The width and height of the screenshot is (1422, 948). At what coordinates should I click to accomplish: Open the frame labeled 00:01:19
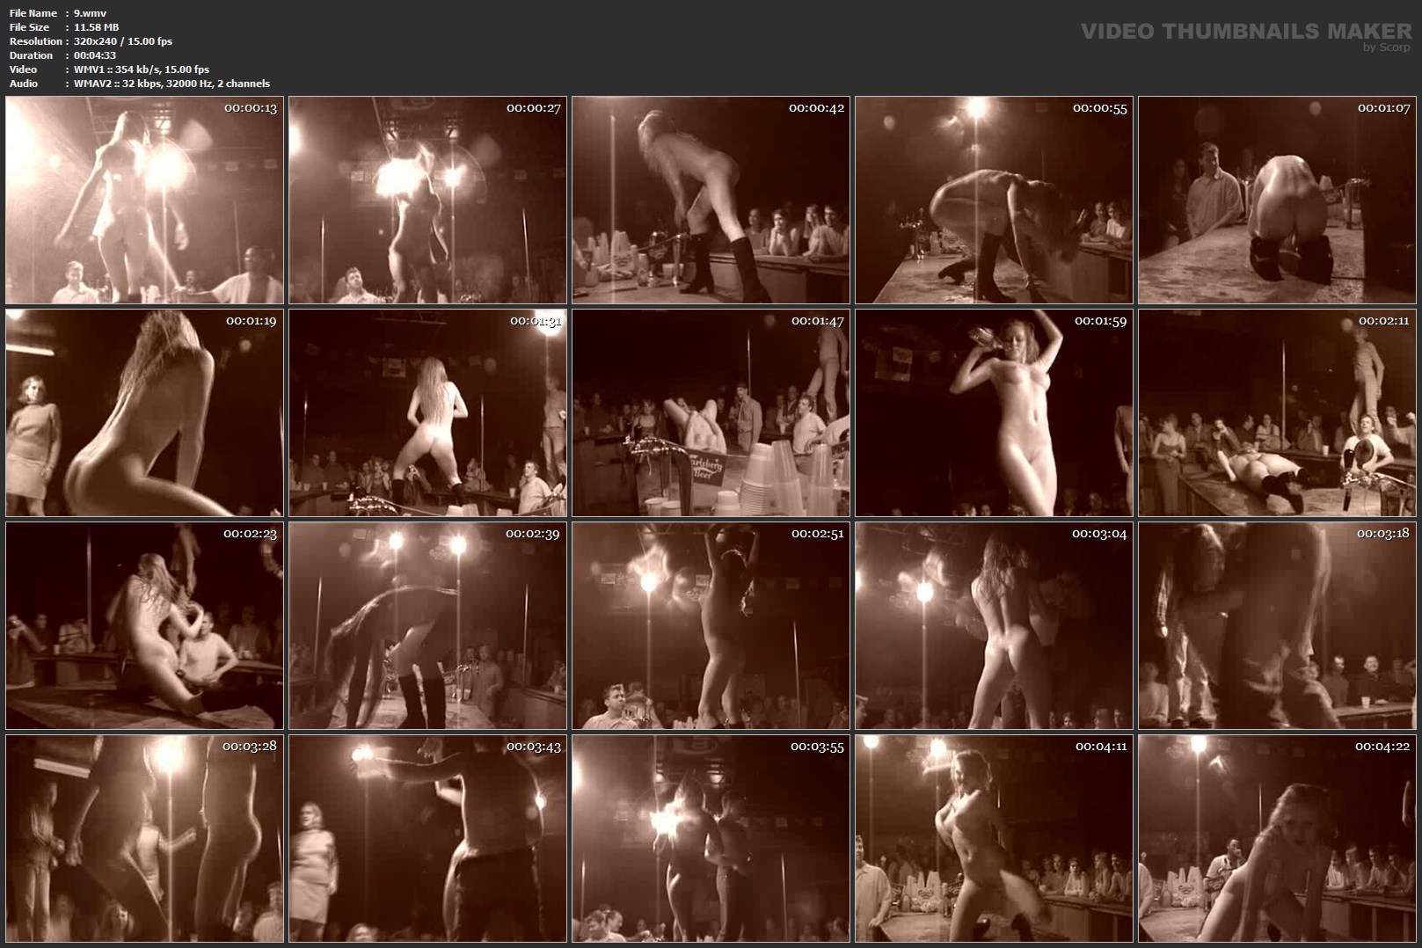click(x=144, y=412)
